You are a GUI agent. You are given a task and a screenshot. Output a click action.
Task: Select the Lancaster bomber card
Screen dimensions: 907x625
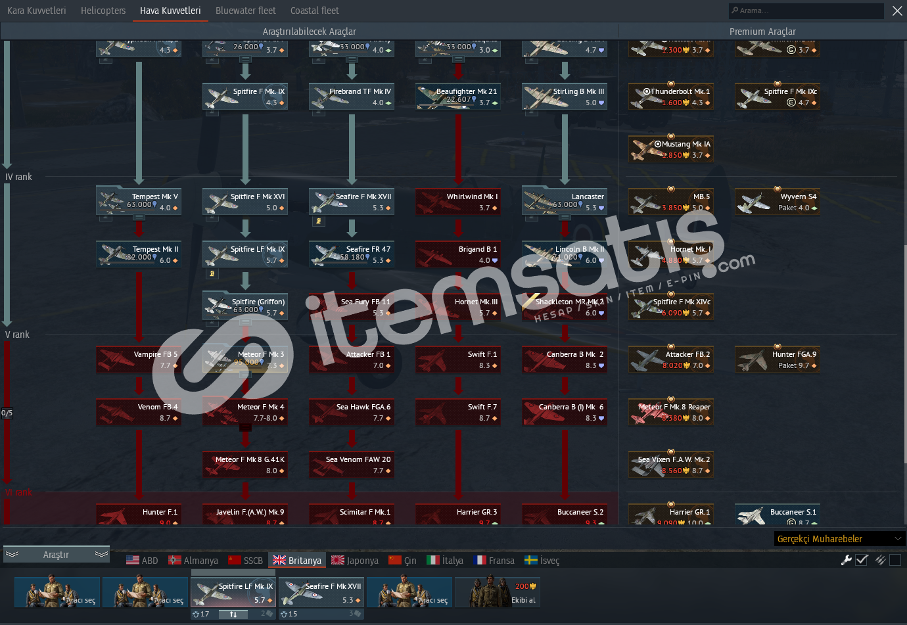pyautogui.click(x=565, y=200)
